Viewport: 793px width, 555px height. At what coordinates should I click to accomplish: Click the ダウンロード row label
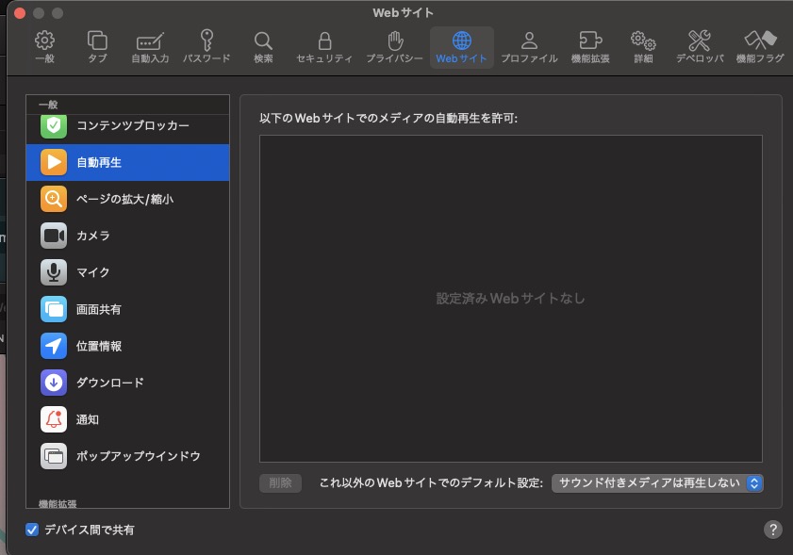[x=110, y=383]
